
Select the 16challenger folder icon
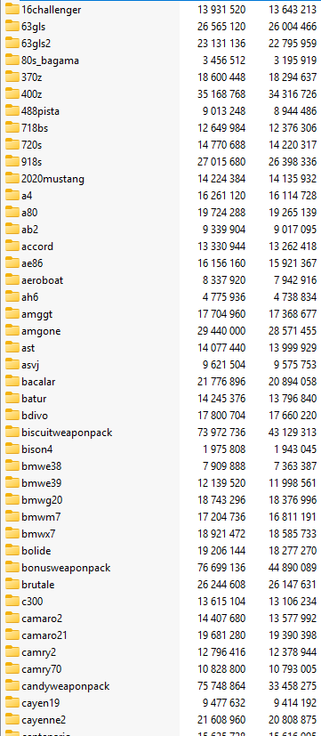pos(12,10)
